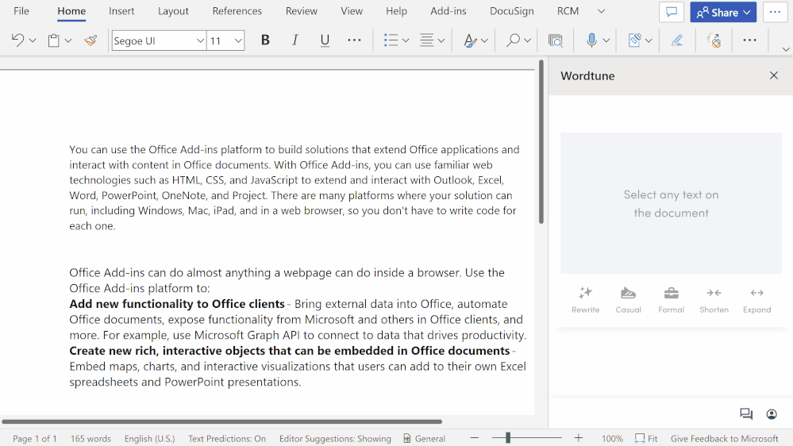Click the Undo icon
Screen dimensions: 793x446
(17, 40)
